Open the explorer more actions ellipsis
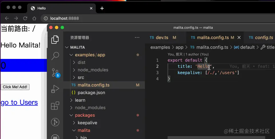Screen dimensions: 275x139 pyautogui.click(x=137, y=37)
